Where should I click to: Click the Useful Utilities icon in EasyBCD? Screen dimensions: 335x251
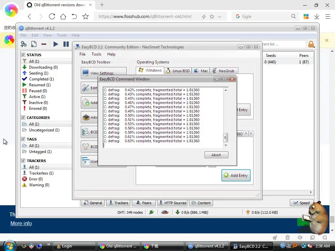86,161
